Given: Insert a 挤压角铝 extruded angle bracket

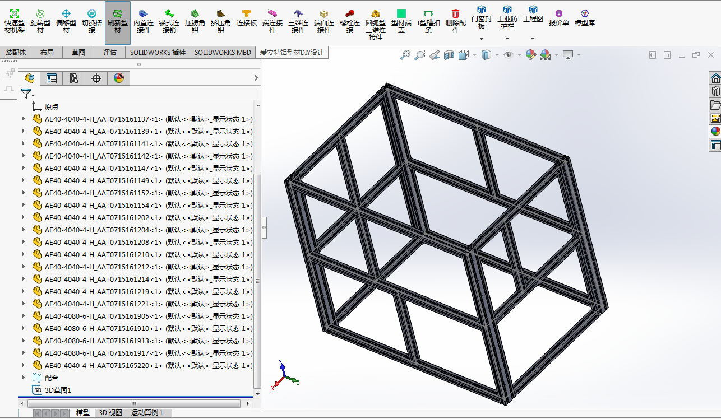Looking at the screenshot, I should coord(221,21).
